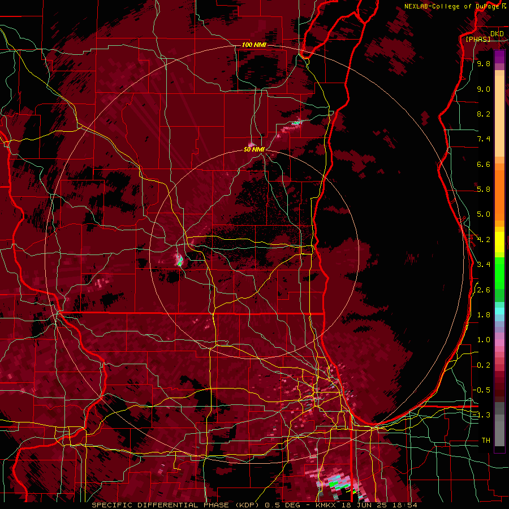The image size is (509, 509).
Task: Click the NEXLAB-College of DuPage credit text
Action: [x=451, y=6]
